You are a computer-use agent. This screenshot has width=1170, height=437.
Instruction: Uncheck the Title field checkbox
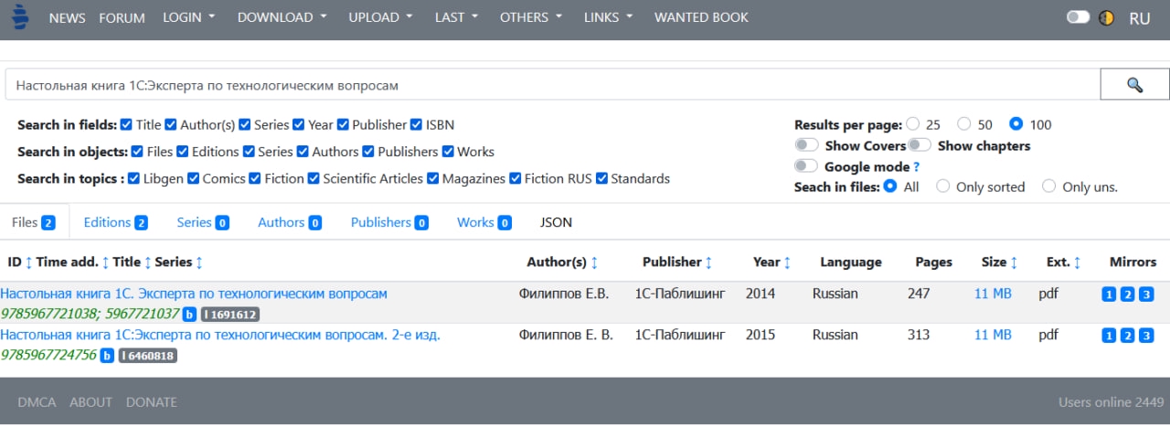click(x=127, y=125)
